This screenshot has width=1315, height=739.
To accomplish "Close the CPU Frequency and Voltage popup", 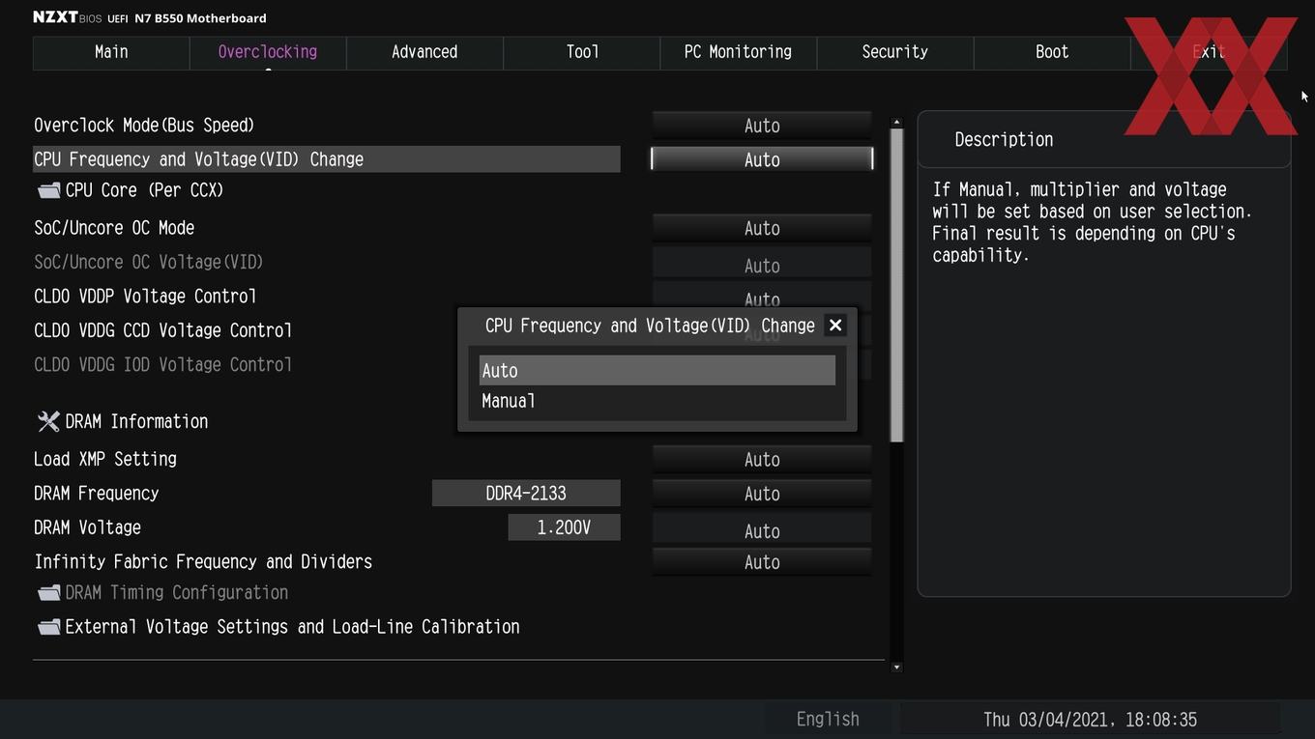I will pos(835,326).
